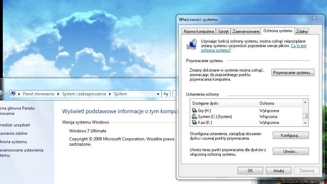Image resolution: width=327 pixels, height=184 pixels.
Task: Select the 'System (C:) (System)' drive row
Action: 246,117
